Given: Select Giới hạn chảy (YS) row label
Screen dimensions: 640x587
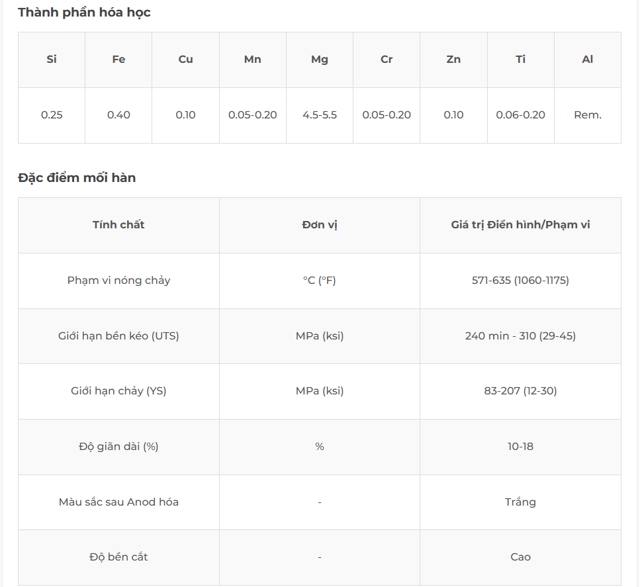Looking at the screenshot, I should 118,391.
